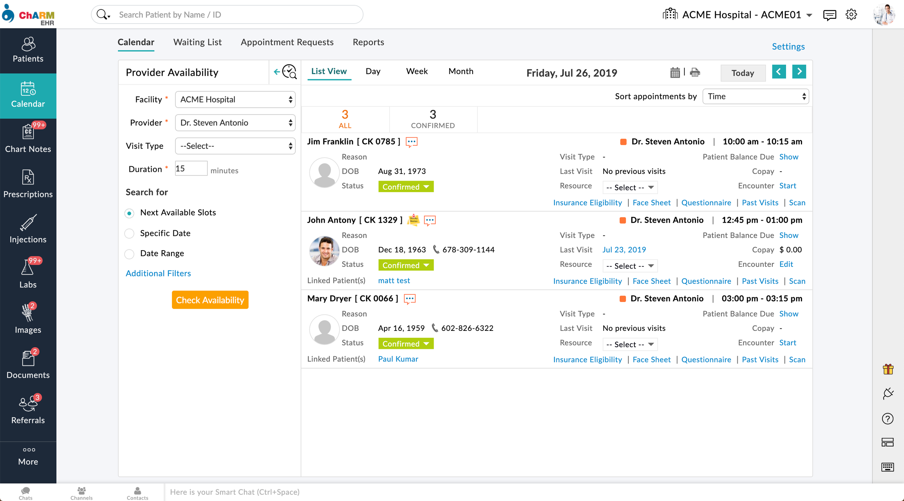This screenshot has height=501, width=904.
Task: Click the Check Availability button
Action: pyautogui.click(x=210, y=300)
